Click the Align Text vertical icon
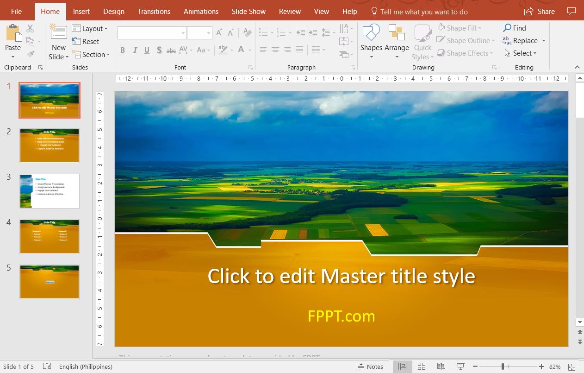This screenshot has height=373, width=584. tap(345, 41)
